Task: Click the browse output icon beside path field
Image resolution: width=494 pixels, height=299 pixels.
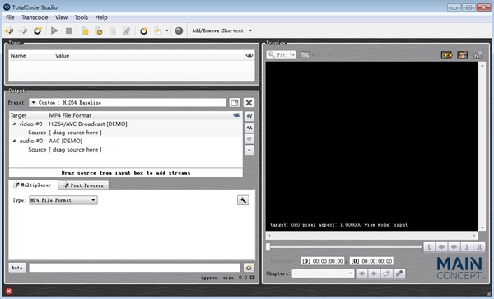Action: [x=249, y=268]
